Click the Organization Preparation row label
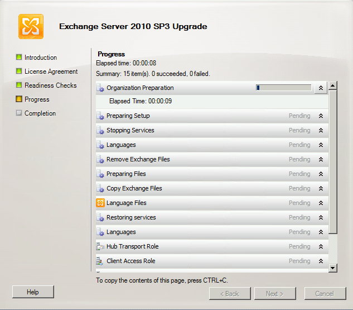The image size is (353, 310). coord(140,88)
